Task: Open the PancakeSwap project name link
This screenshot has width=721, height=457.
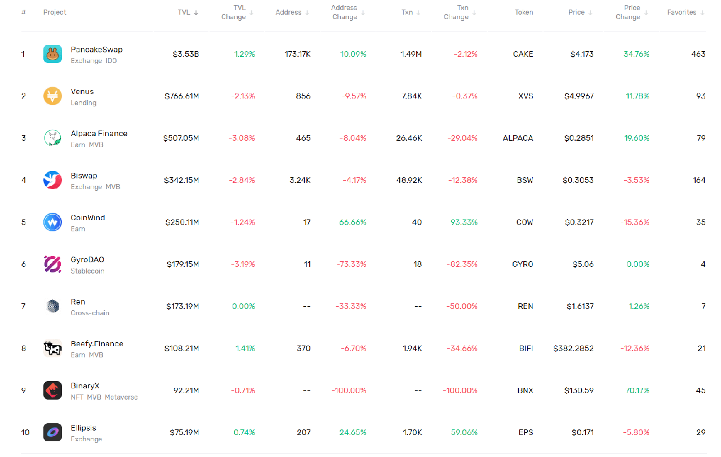Action: pyautogui.click(x=97, y=50)
